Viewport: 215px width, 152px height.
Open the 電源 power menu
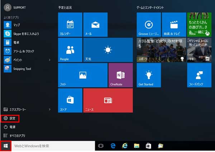click(10, 127)
